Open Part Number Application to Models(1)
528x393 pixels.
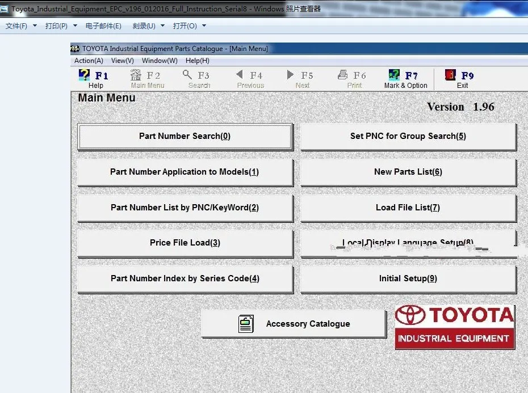pyautogui.click(x=185, y=172)
